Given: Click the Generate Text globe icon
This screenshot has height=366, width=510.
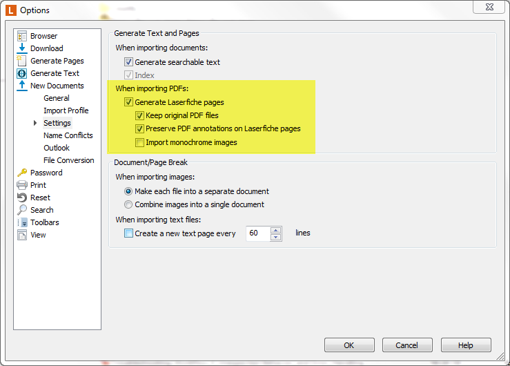Looking at the screenshot, I should pyautogui.click(x=22, y=73).
